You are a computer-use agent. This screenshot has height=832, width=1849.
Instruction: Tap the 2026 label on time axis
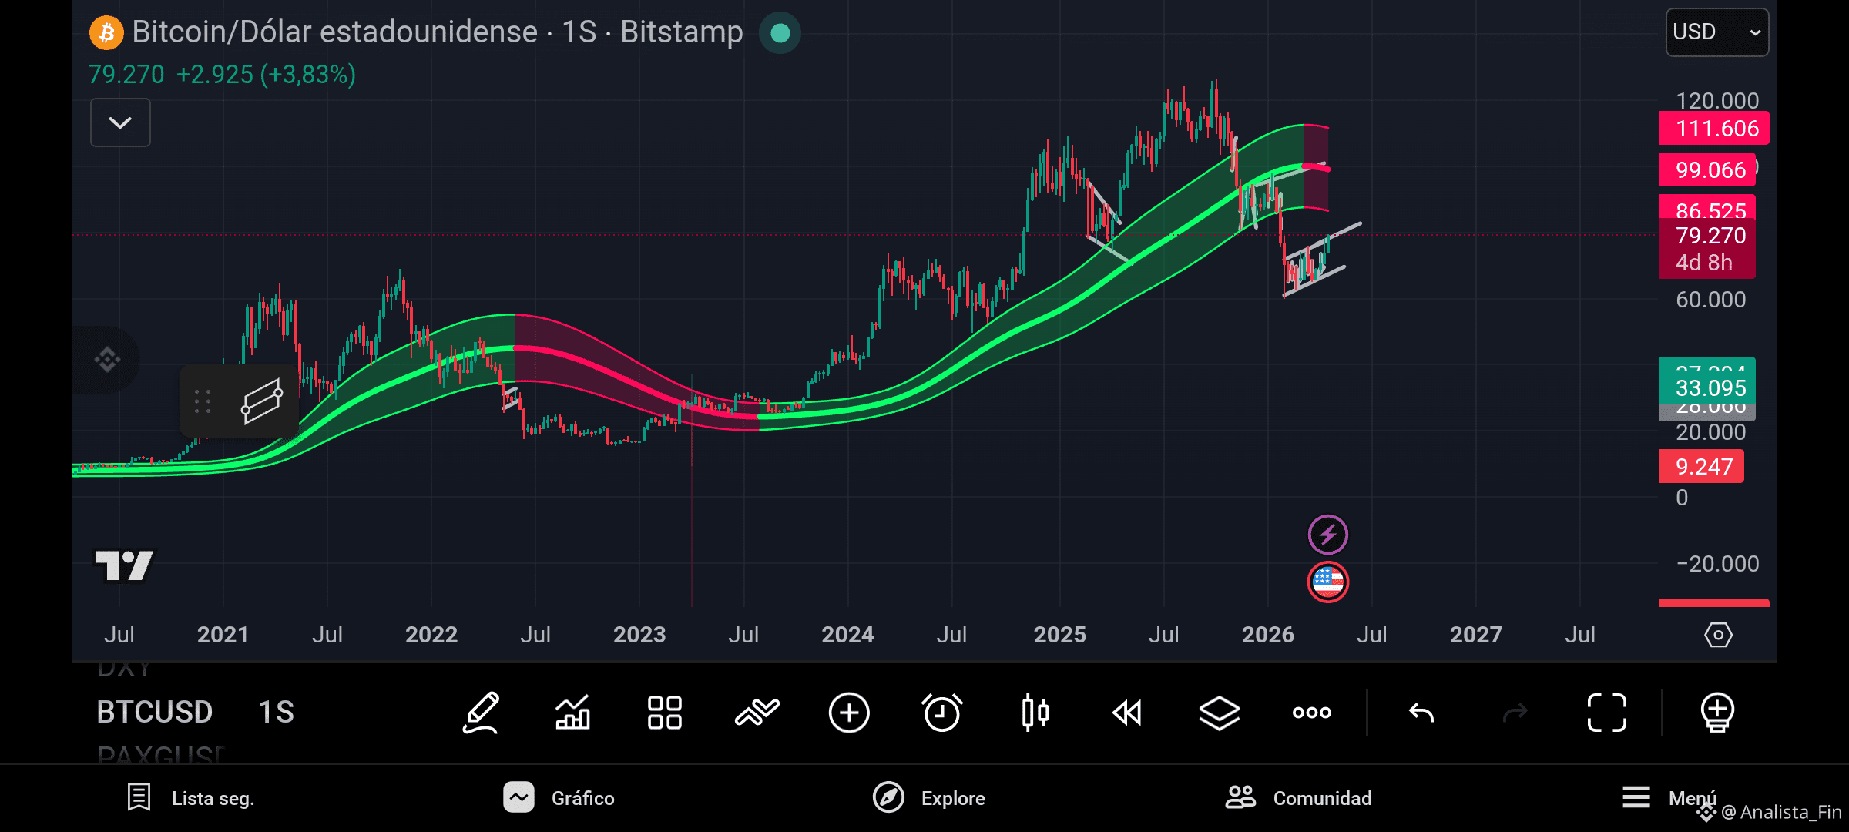tap(1267, 635)
